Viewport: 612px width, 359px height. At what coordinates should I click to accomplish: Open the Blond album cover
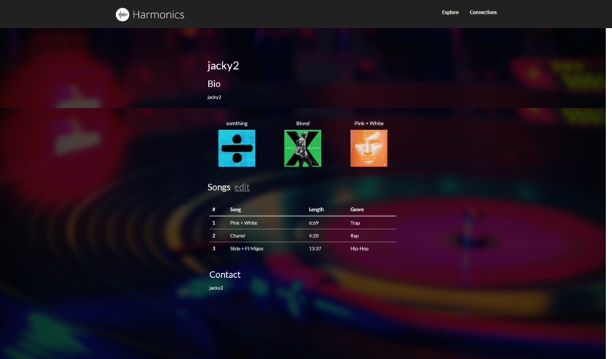(x=303, y=148)
